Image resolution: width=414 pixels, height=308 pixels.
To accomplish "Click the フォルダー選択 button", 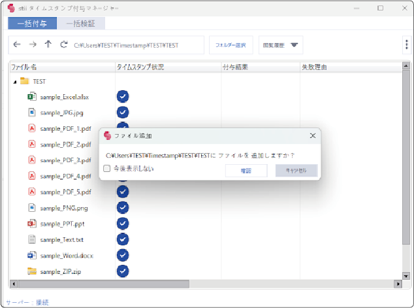I will click(x=231, y=45).
